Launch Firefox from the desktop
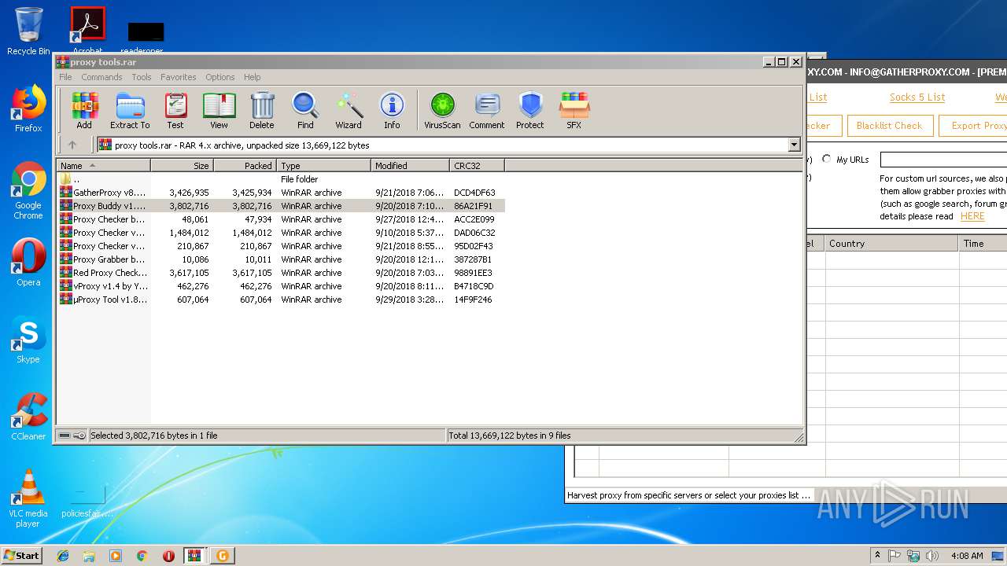Viewport: 1007px width, 566px height. coord(28,108)
